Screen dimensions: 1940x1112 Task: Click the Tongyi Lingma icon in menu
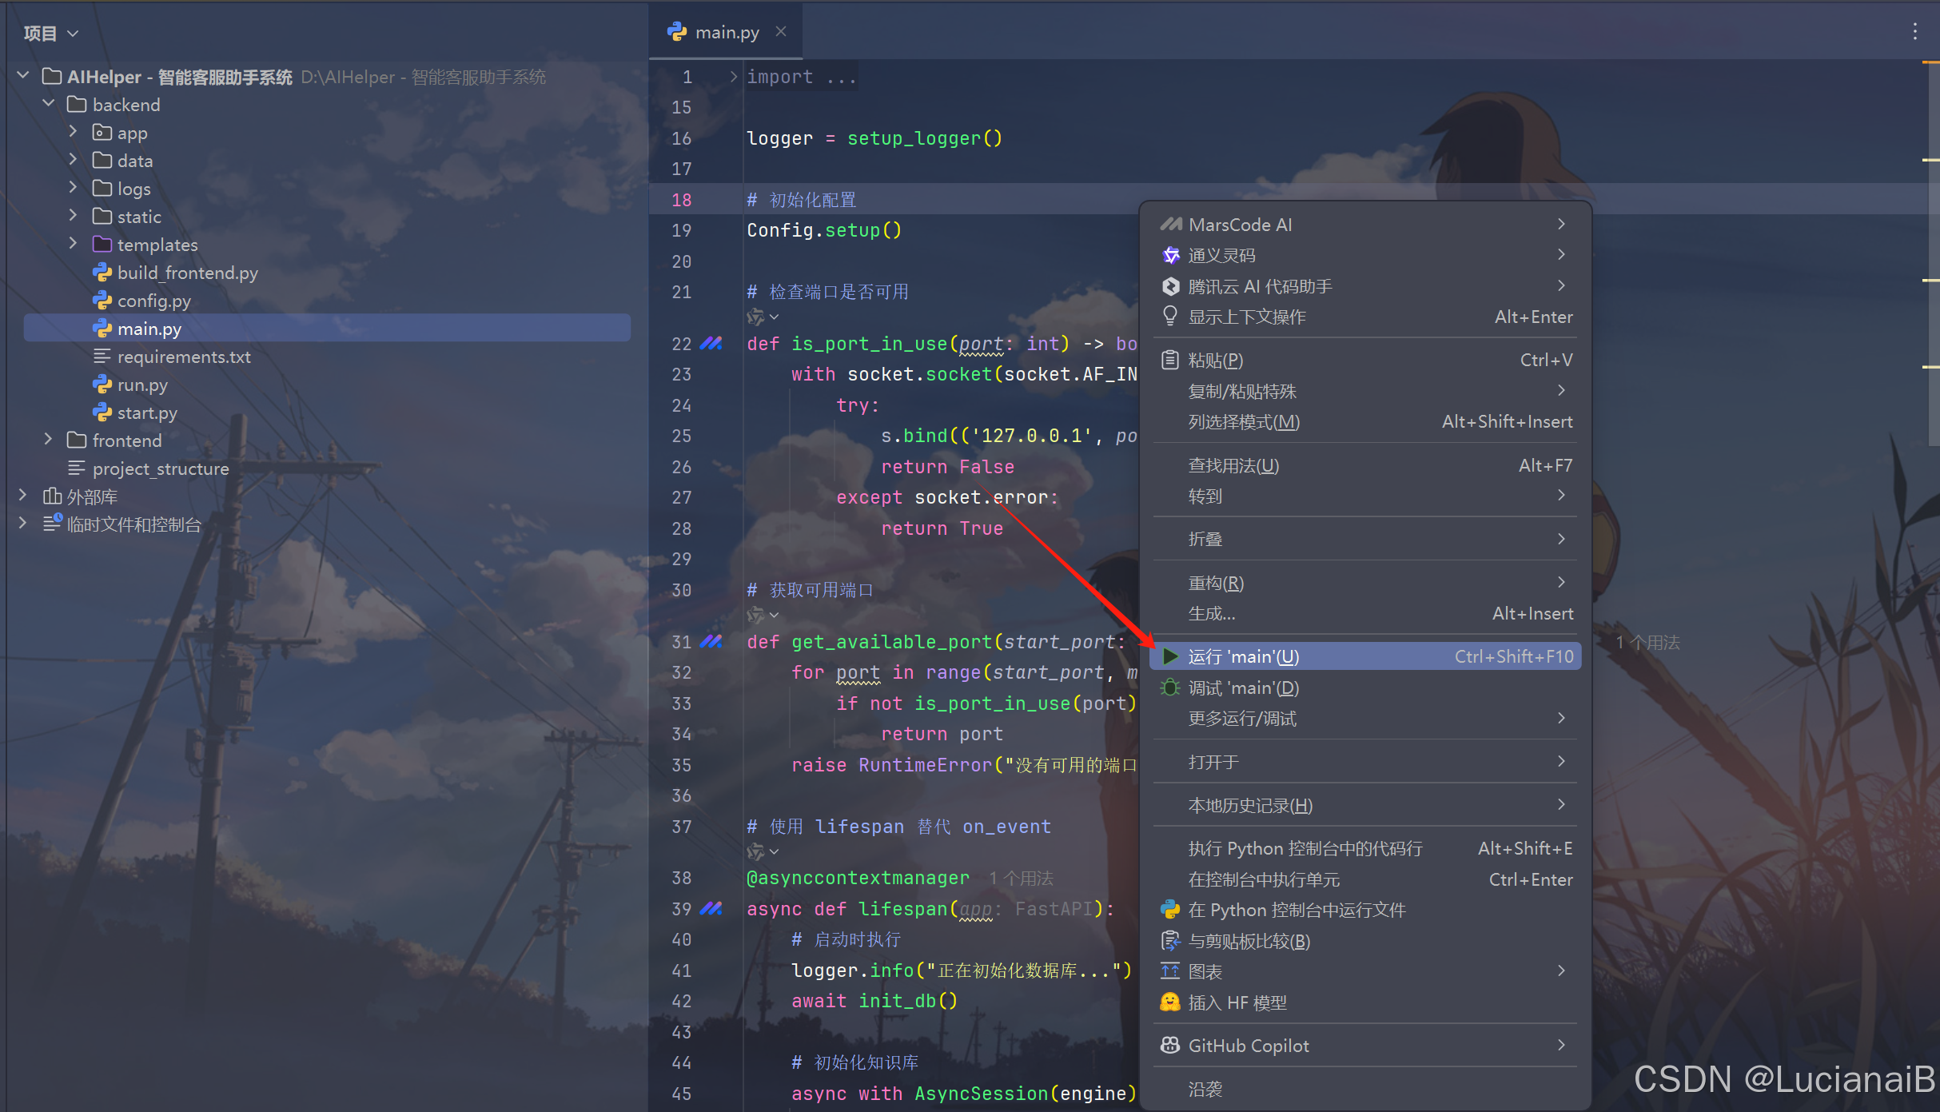pos(1170,255)
